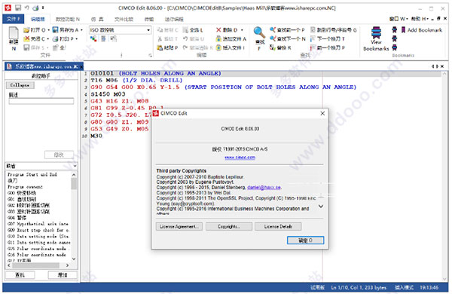Click the Copyrights button

coord(229,226)
